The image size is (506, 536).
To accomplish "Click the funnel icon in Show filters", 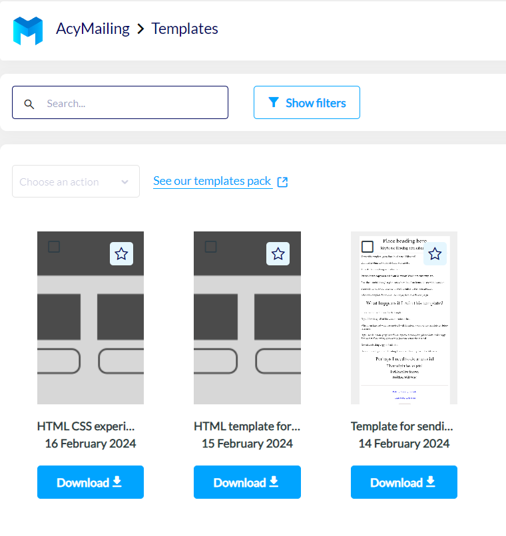I will pos(273,102).
